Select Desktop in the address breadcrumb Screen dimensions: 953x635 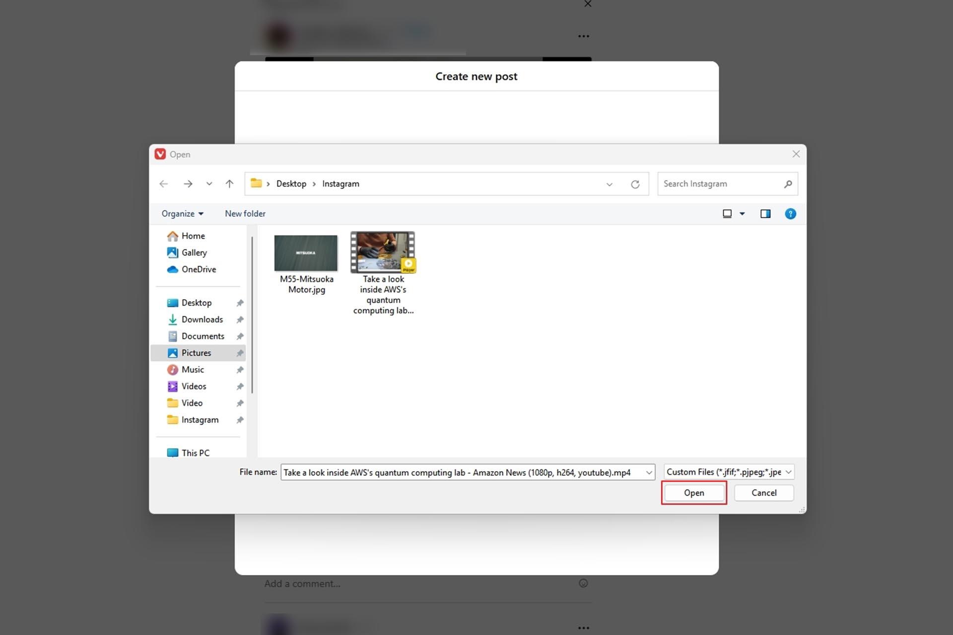tap(291, 184)
